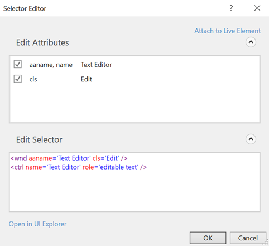Click the Edit Selector heading
The image size is (269, 246).
click(39, 139)
